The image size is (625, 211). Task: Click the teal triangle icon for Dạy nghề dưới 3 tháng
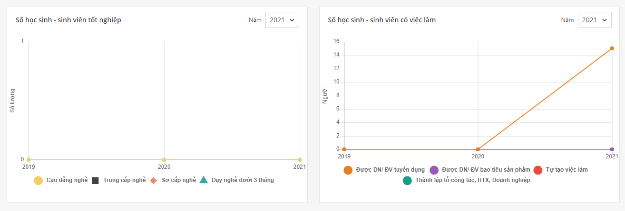[204, 180]
